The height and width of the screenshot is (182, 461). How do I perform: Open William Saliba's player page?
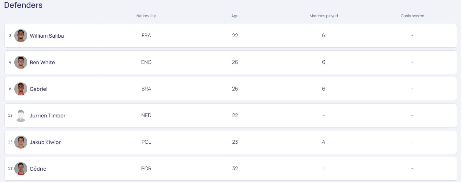coord(47,36)
